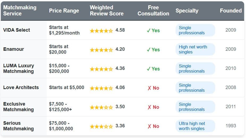Click the Exclusive Matchmaking star rating

pos(101,107)
